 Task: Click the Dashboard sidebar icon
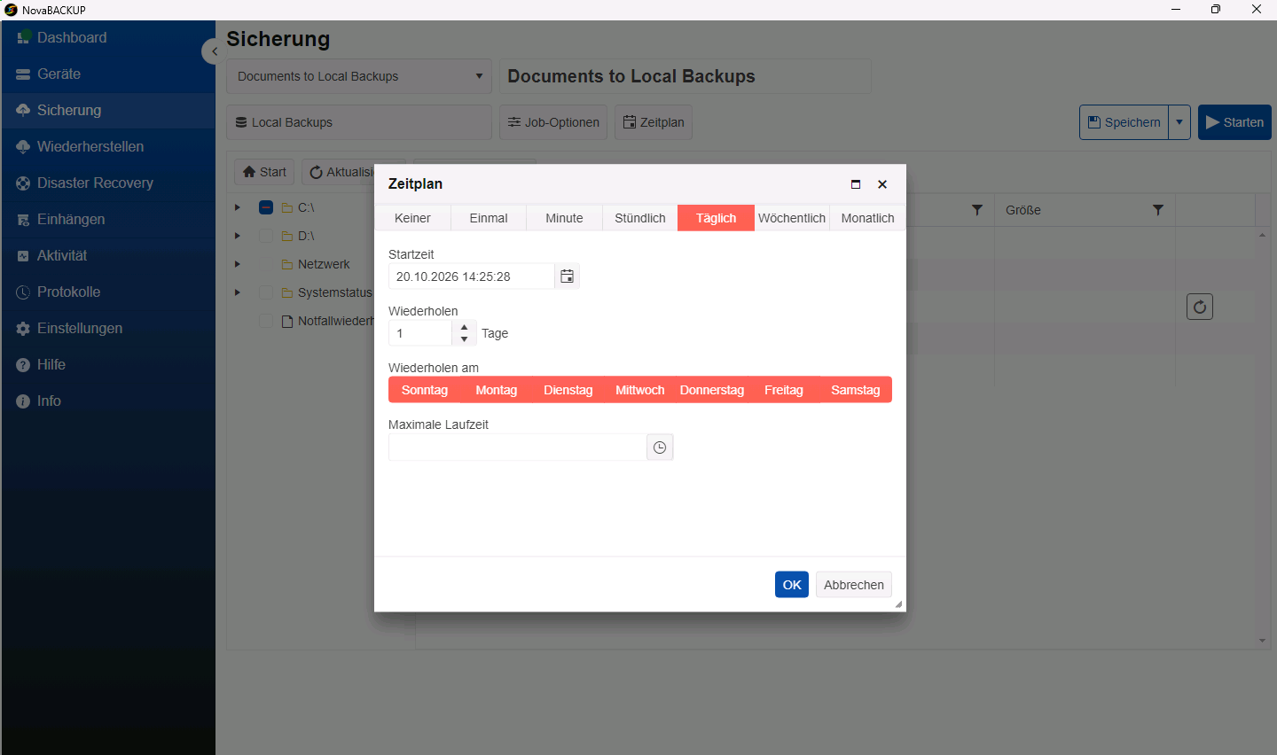[24, 37]
